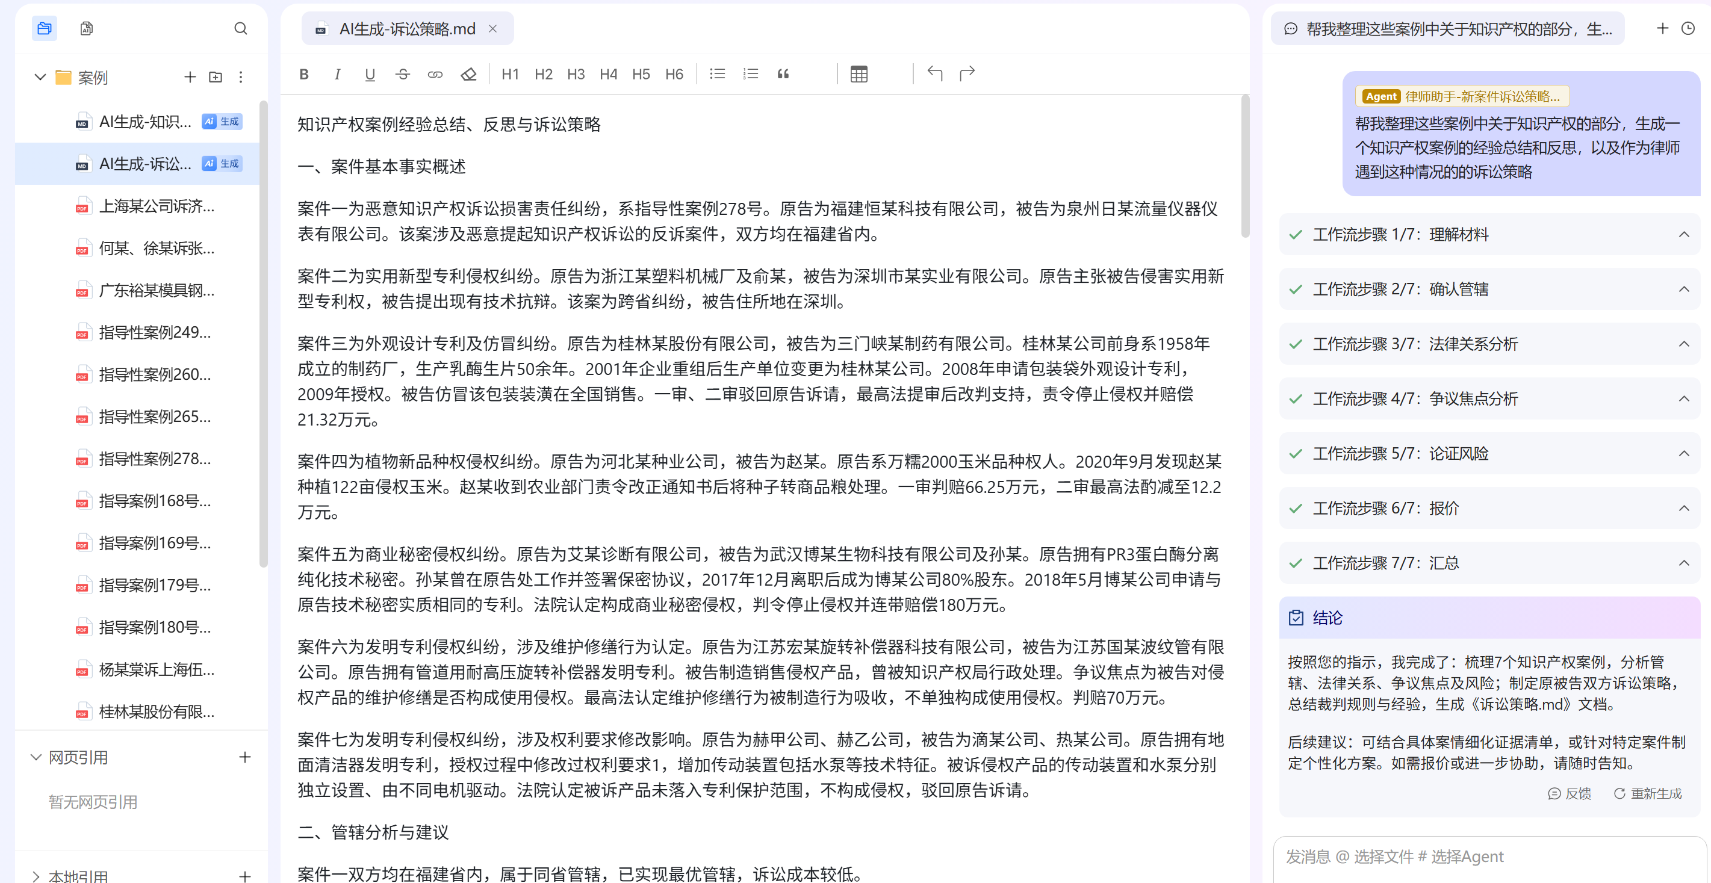Image resolution: width=1711 pixels, height=883 pixels.
Task: Open chat history with the clock icon
Action: [x=1692, y=28]
